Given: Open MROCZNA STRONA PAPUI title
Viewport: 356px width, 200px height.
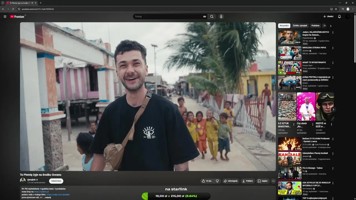Looking at the screenshot, I should pos(314,47).
